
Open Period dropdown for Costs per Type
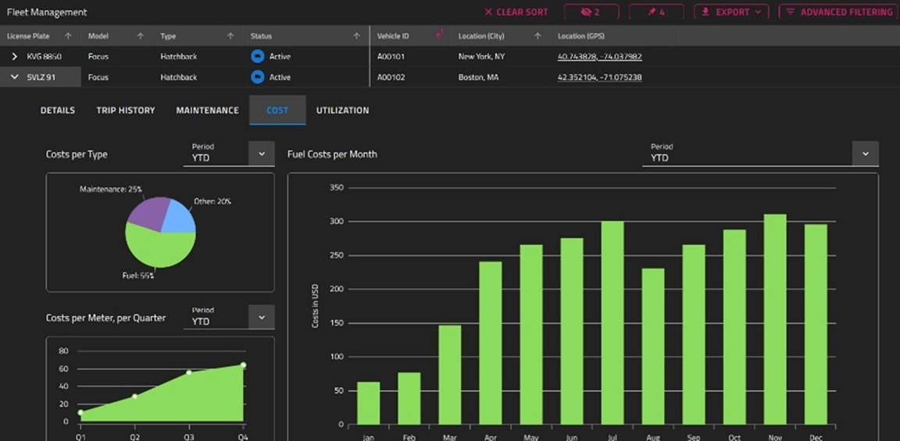(261, 154)
